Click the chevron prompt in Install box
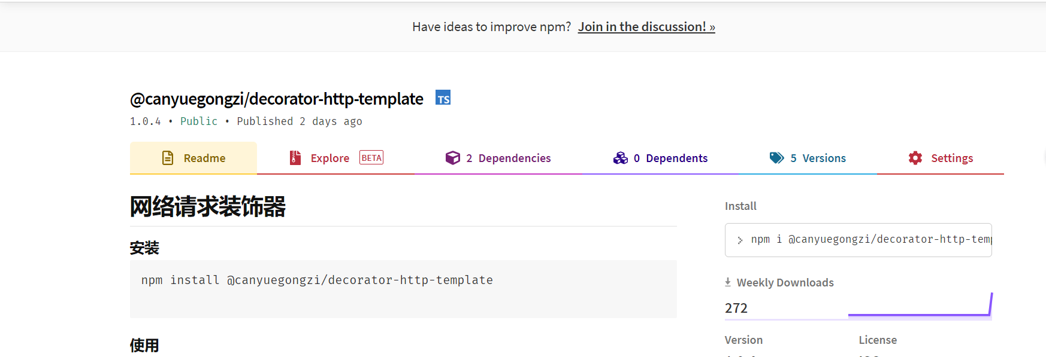Screen dimensions: 1046x357 pos(740,240)
